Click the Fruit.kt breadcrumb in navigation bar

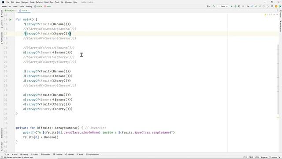(38, 7)
